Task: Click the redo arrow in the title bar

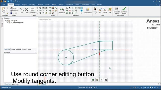Action: click(15, 1)
